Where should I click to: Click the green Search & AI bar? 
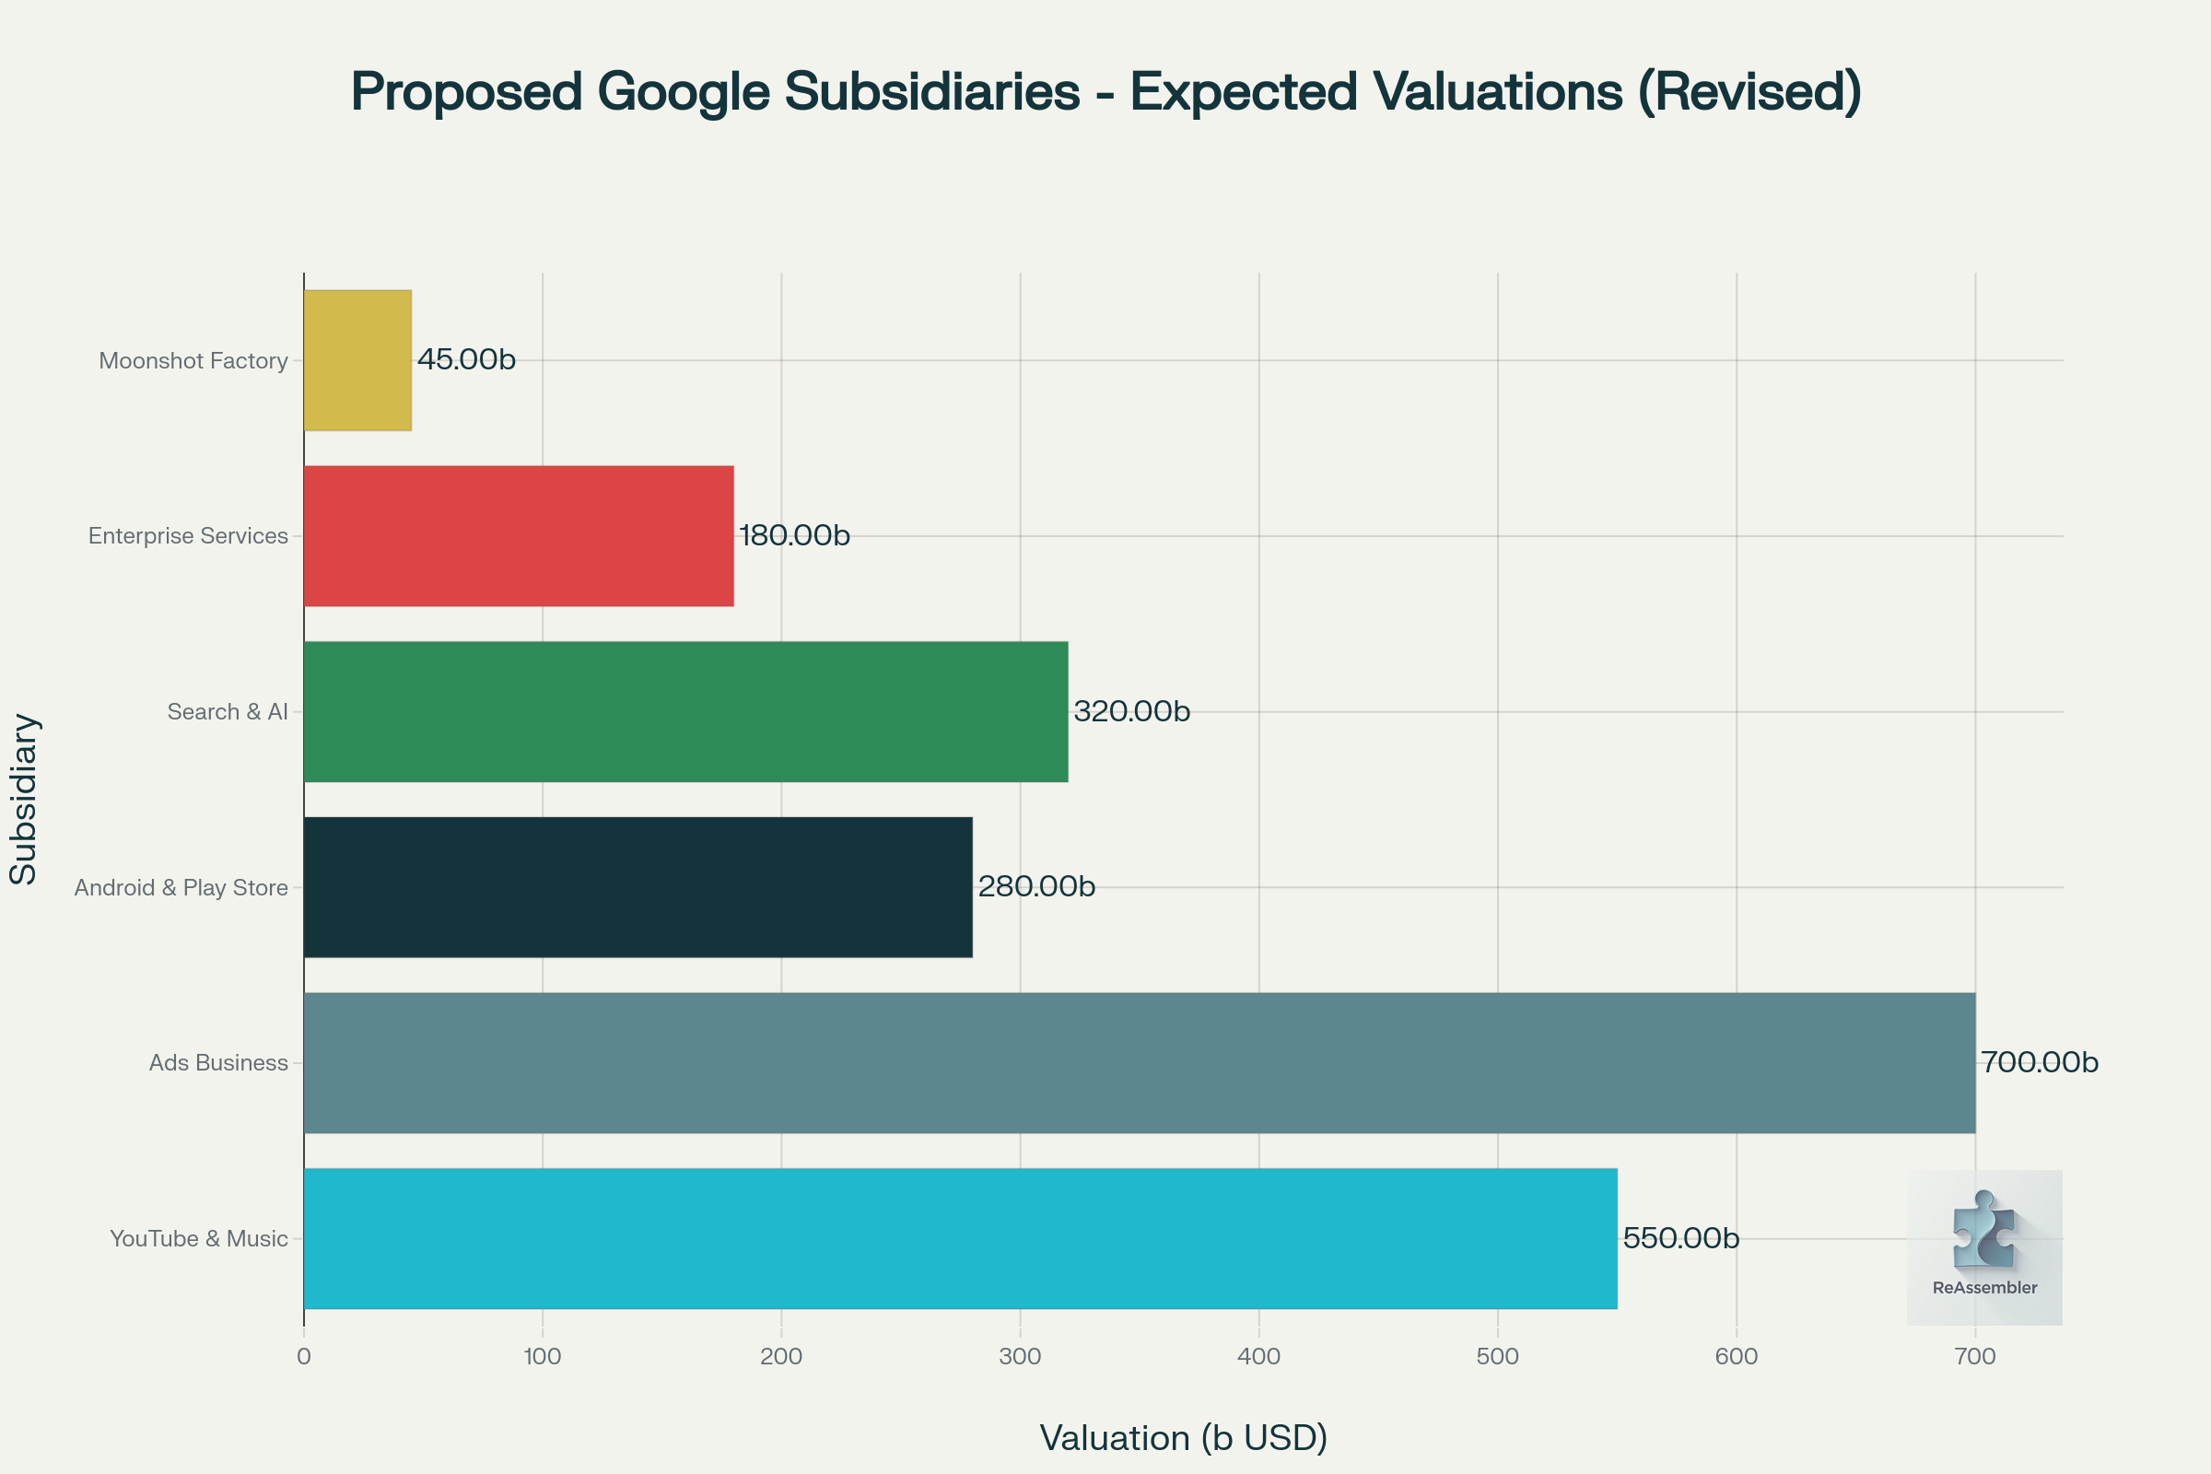685,711
